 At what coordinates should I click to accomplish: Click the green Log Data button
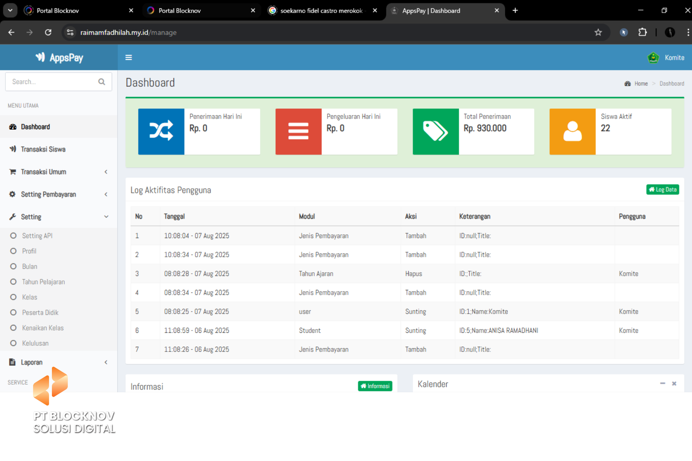point(662,190)
